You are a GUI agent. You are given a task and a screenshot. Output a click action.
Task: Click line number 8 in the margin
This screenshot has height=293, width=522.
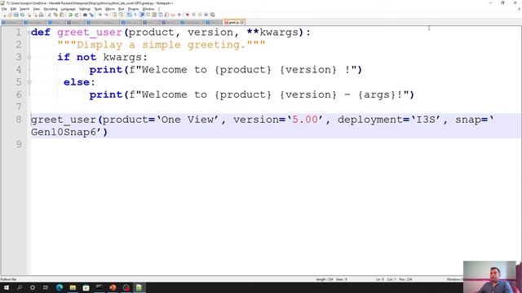19,120
